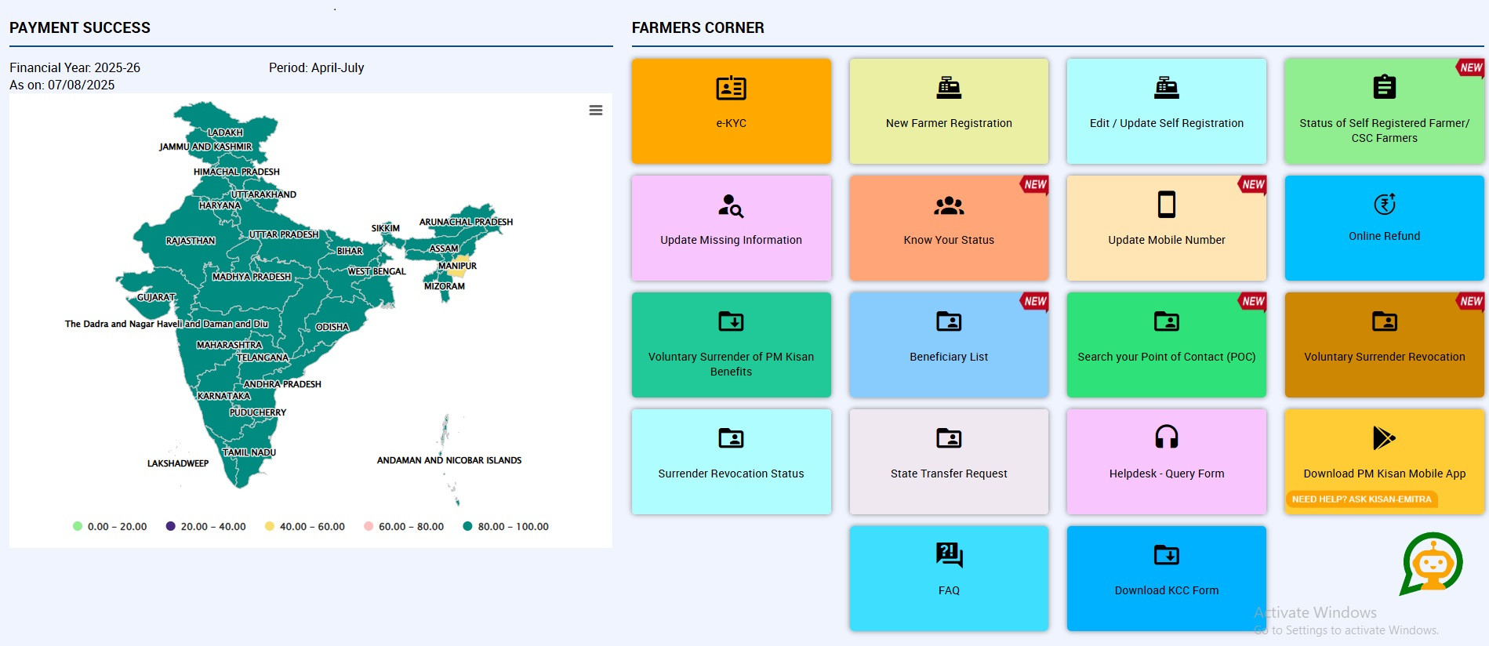
Task: Click the e-KYC ID card icon
Action: click(x=731, y=88)
